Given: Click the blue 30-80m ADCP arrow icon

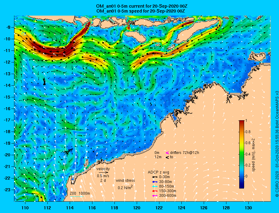Looking at the screenshot, I should point(155,182).
